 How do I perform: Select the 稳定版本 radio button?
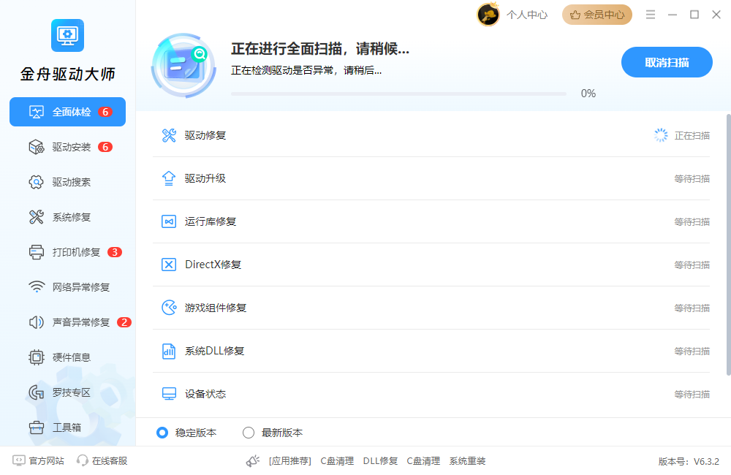point(162,433)
